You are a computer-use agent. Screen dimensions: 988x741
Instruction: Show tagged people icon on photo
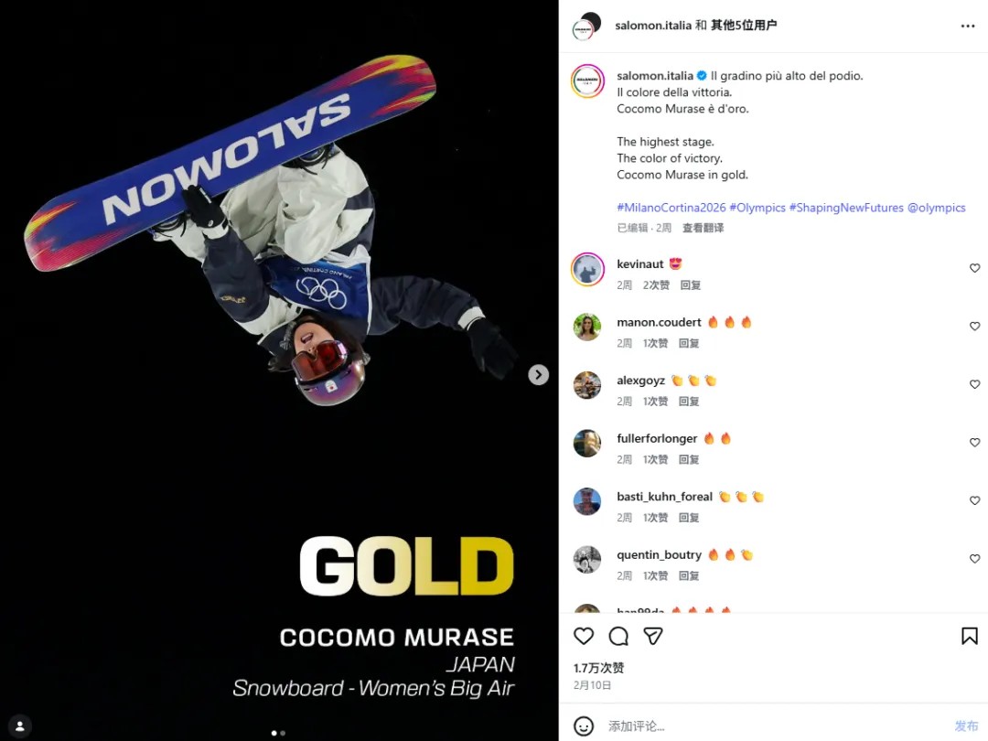click(x=19, y=725)
